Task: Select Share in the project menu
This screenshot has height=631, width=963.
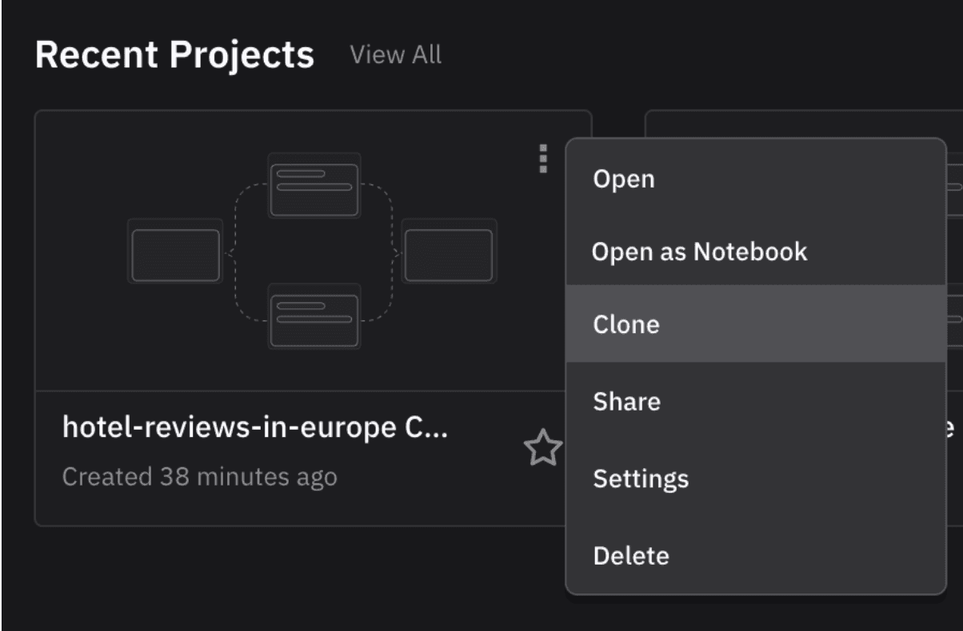Action: (x=626, y=401)
